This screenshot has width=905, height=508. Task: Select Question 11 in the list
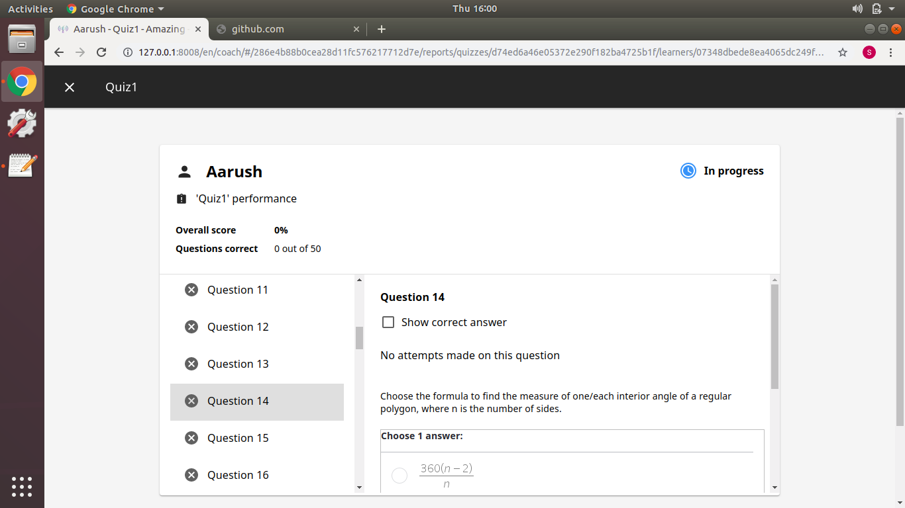pos(257,290)
